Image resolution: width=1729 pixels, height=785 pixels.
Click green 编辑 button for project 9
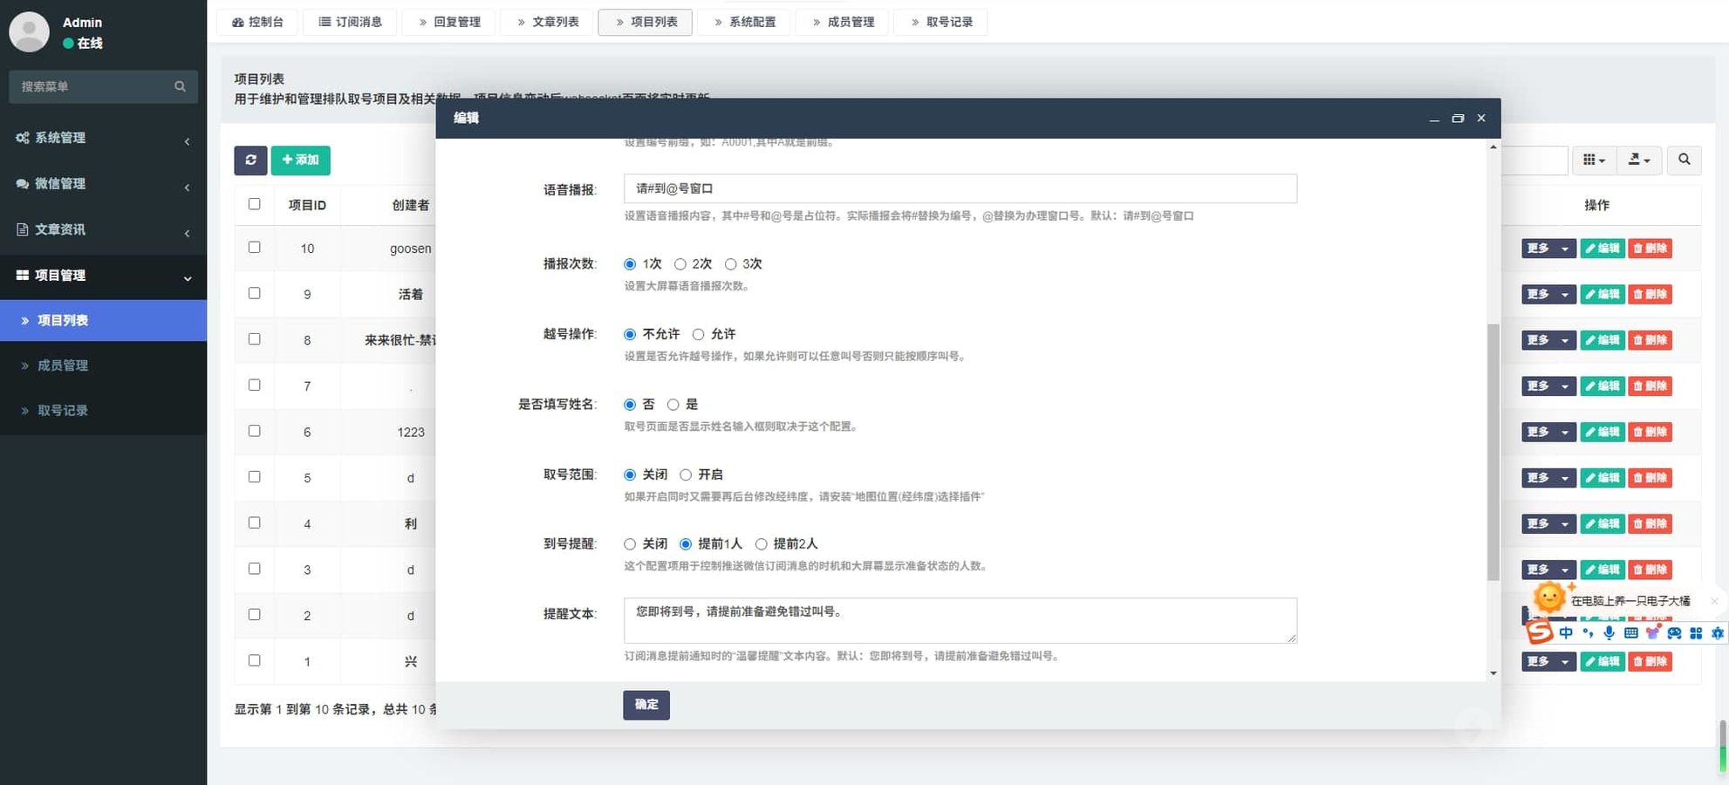click(x=1602, y=294)
